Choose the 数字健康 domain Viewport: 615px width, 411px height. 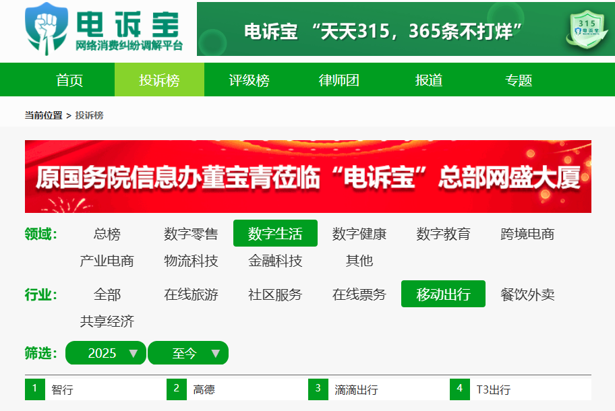click(359, 234)
